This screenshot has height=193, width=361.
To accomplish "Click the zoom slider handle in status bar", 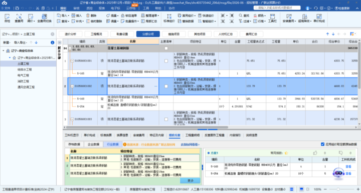I will [x=338, y=189].
